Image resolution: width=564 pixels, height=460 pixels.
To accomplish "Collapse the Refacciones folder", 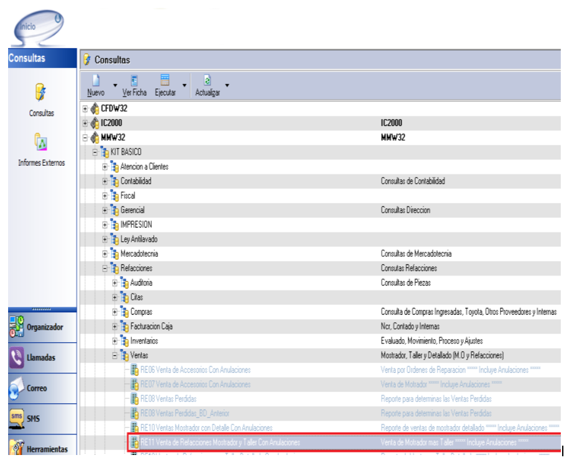I will [105, 269].
